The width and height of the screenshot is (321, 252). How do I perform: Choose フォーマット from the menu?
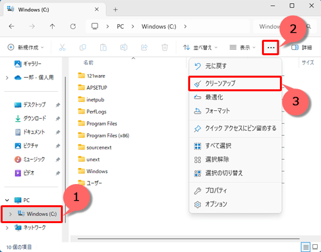pos(236,111)
